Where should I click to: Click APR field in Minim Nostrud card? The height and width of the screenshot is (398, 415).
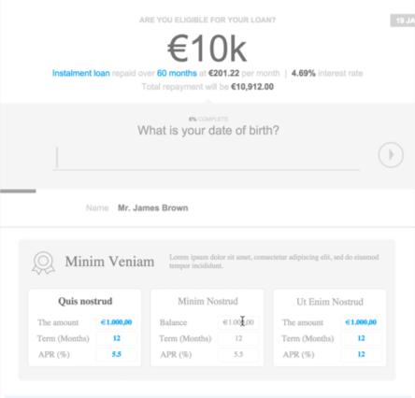click(x=238, y=354)
